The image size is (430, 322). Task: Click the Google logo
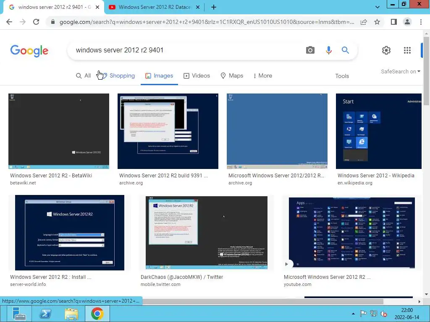pyautogui.click(x=29, y=51)
